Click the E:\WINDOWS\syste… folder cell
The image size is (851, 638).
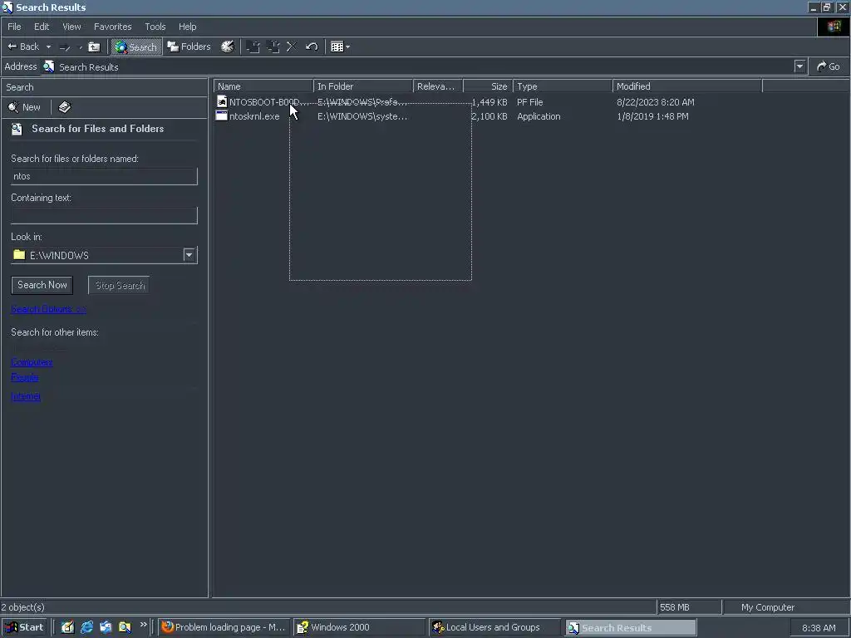(362, 116)
